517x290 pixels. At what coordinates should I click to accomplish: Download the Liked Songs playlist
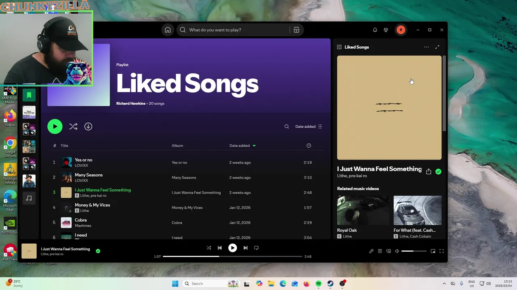[88, 126]
